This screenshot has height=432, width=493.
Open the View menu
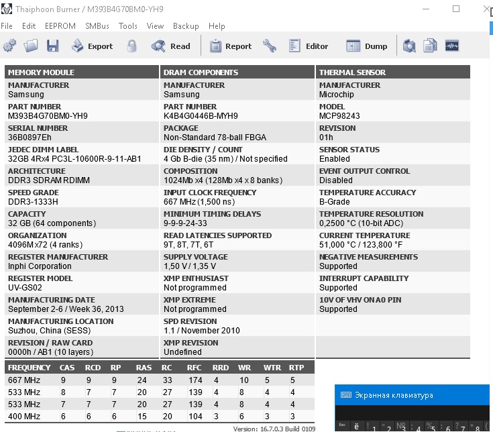point(155,25)
